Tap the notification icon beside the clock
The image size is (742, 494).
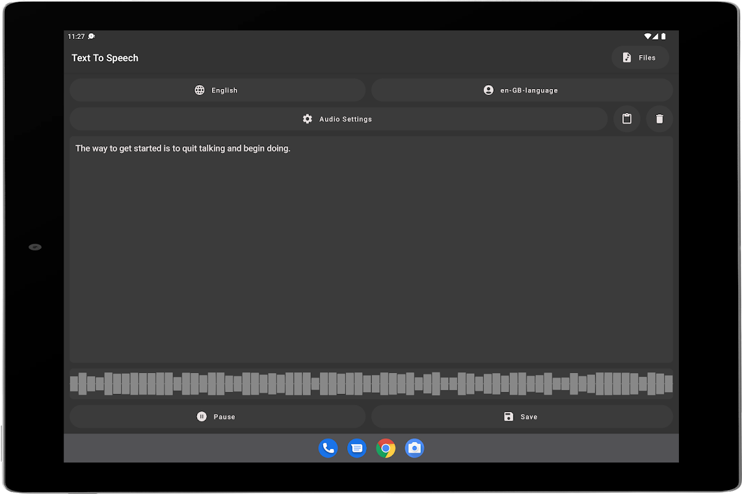[92, 36]
